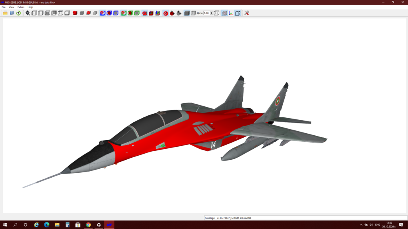Screen dimensions: 408x229
Task: Open File Explorer from the taskbar
Action: point(57,225)
